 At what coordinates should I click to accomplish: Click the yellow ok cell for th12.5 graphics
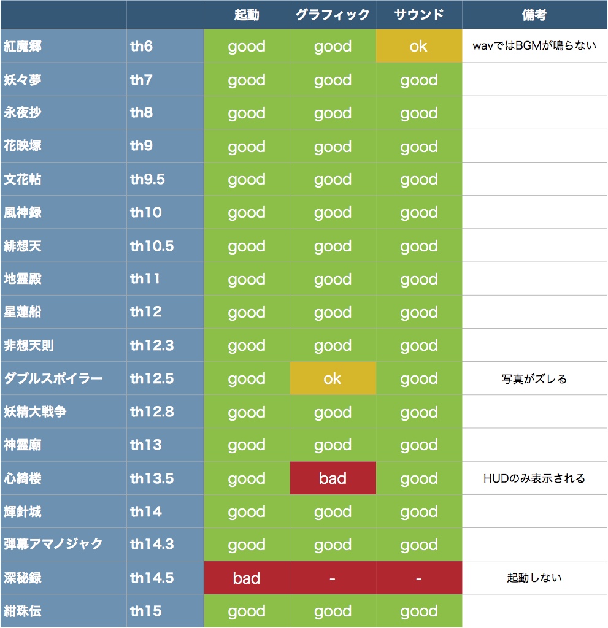click(x=333, y=378)
